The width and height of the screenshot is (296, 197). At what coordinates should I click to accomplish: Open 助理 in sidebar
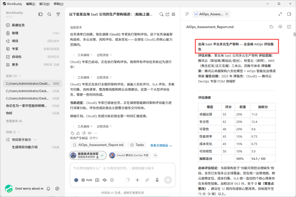point(32,33)
